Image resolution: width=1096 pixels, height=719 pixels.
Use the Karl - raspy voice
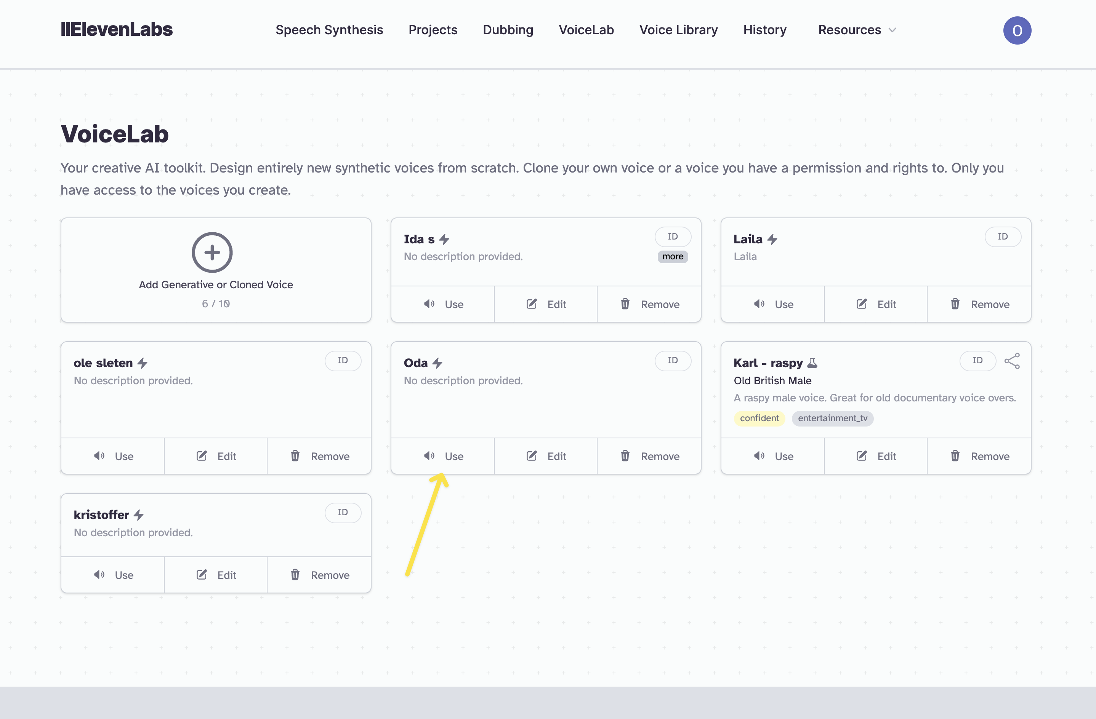pos(773,456)
